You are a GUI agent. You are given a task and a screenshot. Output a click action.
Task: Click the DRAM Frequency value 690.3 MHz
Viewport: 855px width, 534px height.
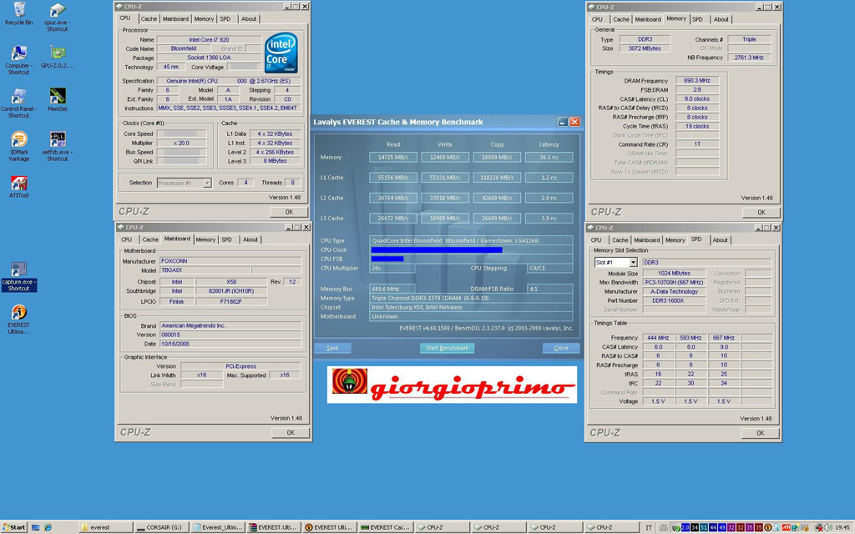tap(697, 81)
